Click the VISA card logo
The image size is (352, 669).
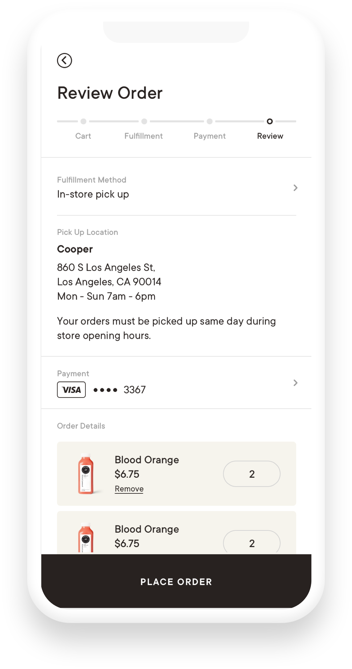click(x=71, y=390)
